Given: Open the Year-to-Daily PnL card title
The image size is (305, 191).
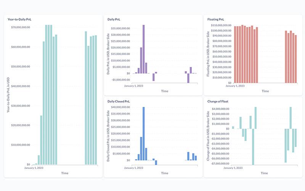Looking at the screenshot, I should tap(19, 19).
